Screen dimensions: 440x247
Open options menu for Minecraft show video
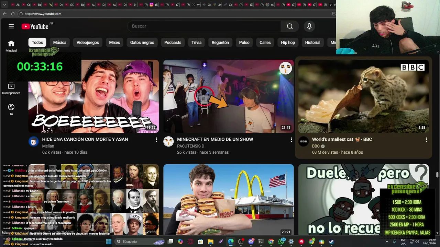(x=291, y=140)
